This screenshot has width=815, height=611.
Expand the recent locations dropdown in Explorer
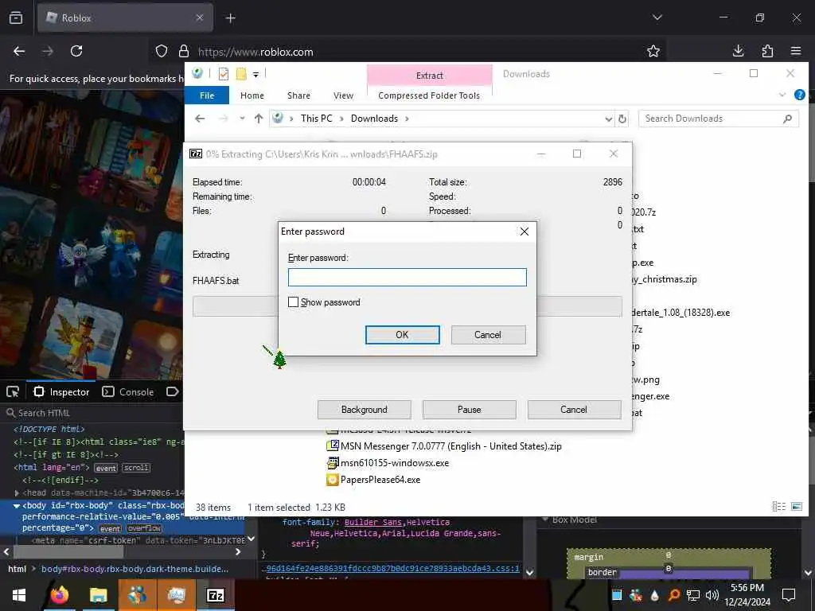click(x=242, y=119)
